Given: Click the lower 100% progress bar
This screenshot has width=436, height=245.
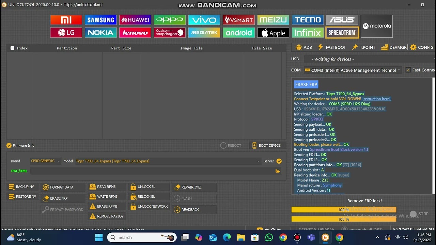Looking at the screenshot, I should point(344,219).
